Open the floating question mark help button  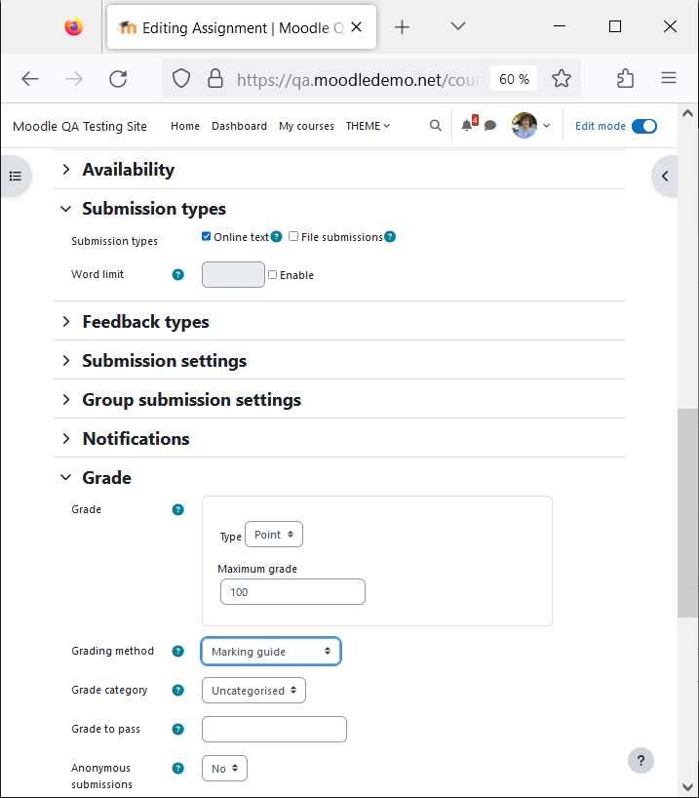[x=641, y=760]
